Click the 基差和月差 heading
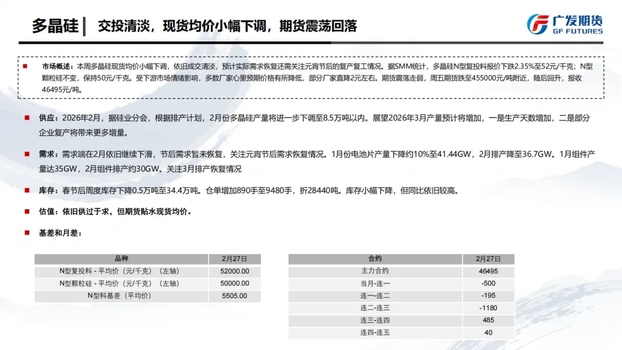This screenshot has width=622, height=350. 60,233
